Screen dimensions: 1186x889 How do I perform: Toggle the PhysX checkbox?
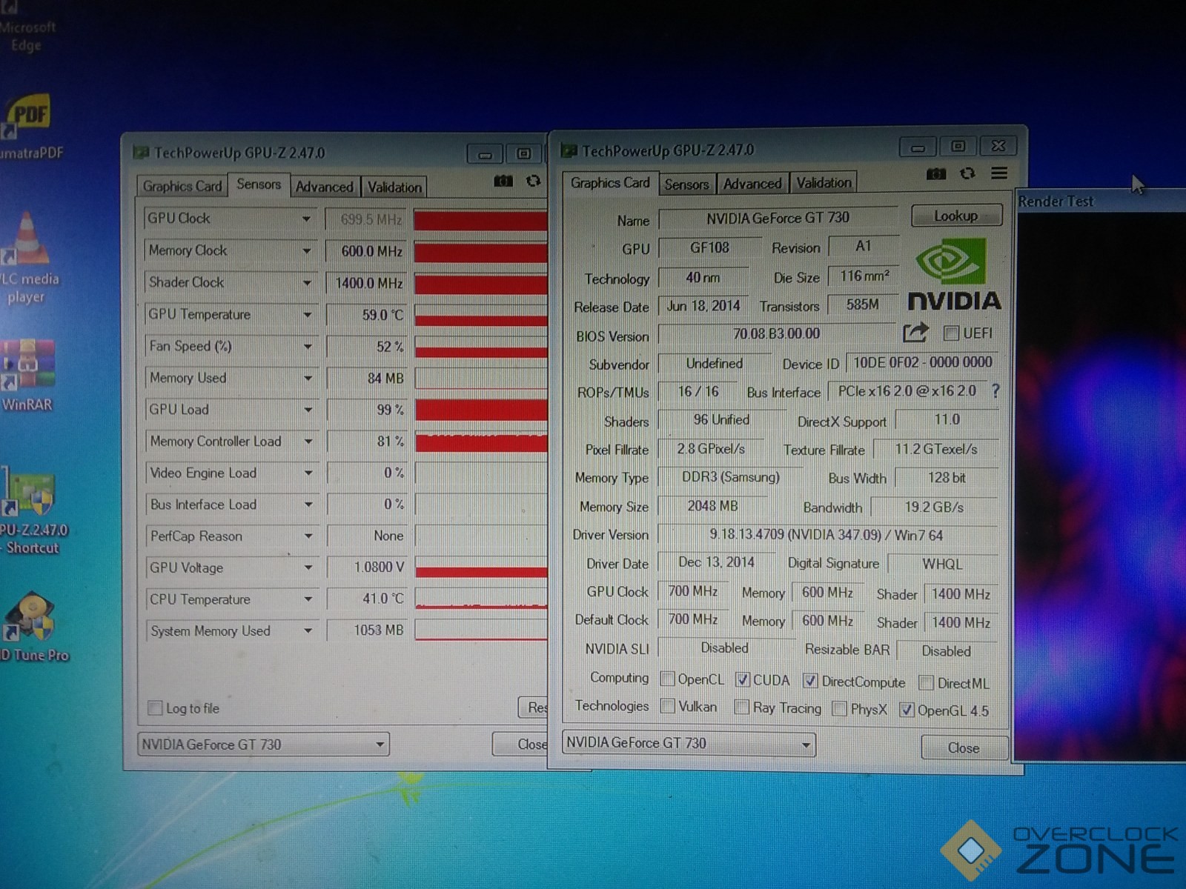840,709
